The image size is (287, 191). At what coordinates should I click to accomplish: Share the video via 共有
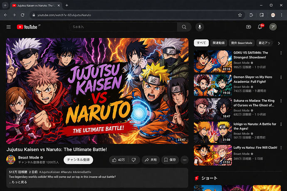coord(151,160)
